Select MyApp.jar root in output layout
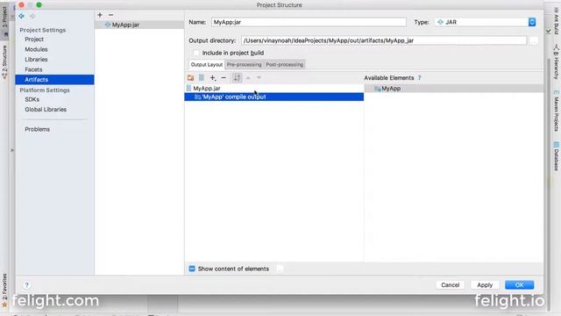 point(274,89)
